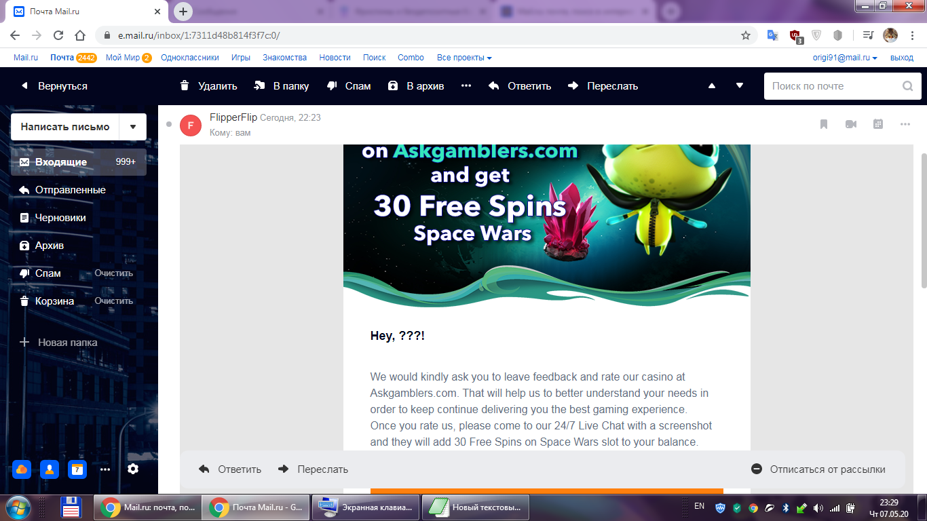927x521 pixels.
Task: Expand Все проекты dropdown
Action: [x=464, y=58]
